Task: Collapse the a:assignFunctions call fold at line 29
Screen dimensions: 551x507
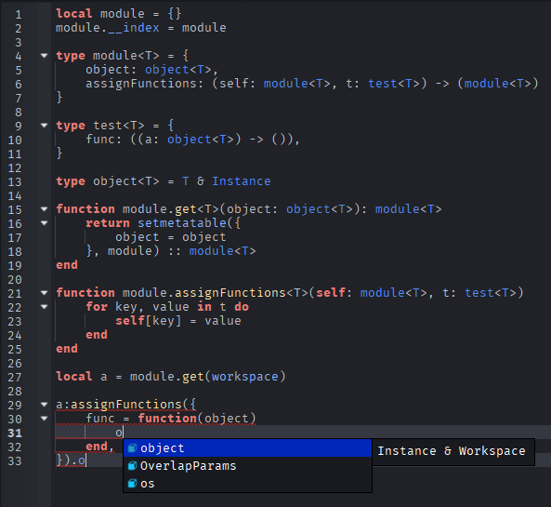Action: tap(44, 405)
